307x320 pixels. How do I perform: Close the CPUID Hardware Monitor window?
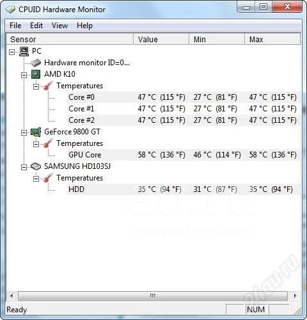(x=287, y=7)
